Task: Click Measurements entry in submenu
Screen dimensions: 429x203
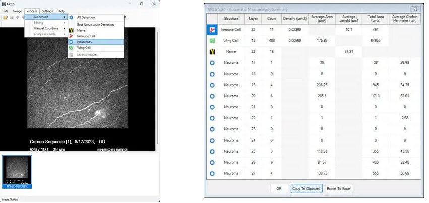Action: (x=96, y=55)
